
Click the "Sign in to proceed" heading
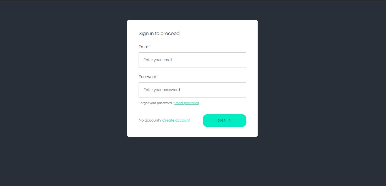[159, 34]
